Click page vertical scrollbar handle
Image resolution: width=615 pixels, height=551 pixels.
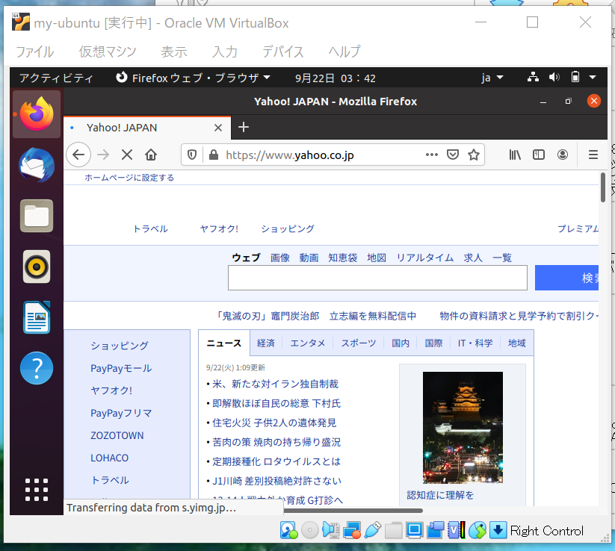tap(603, 187)
